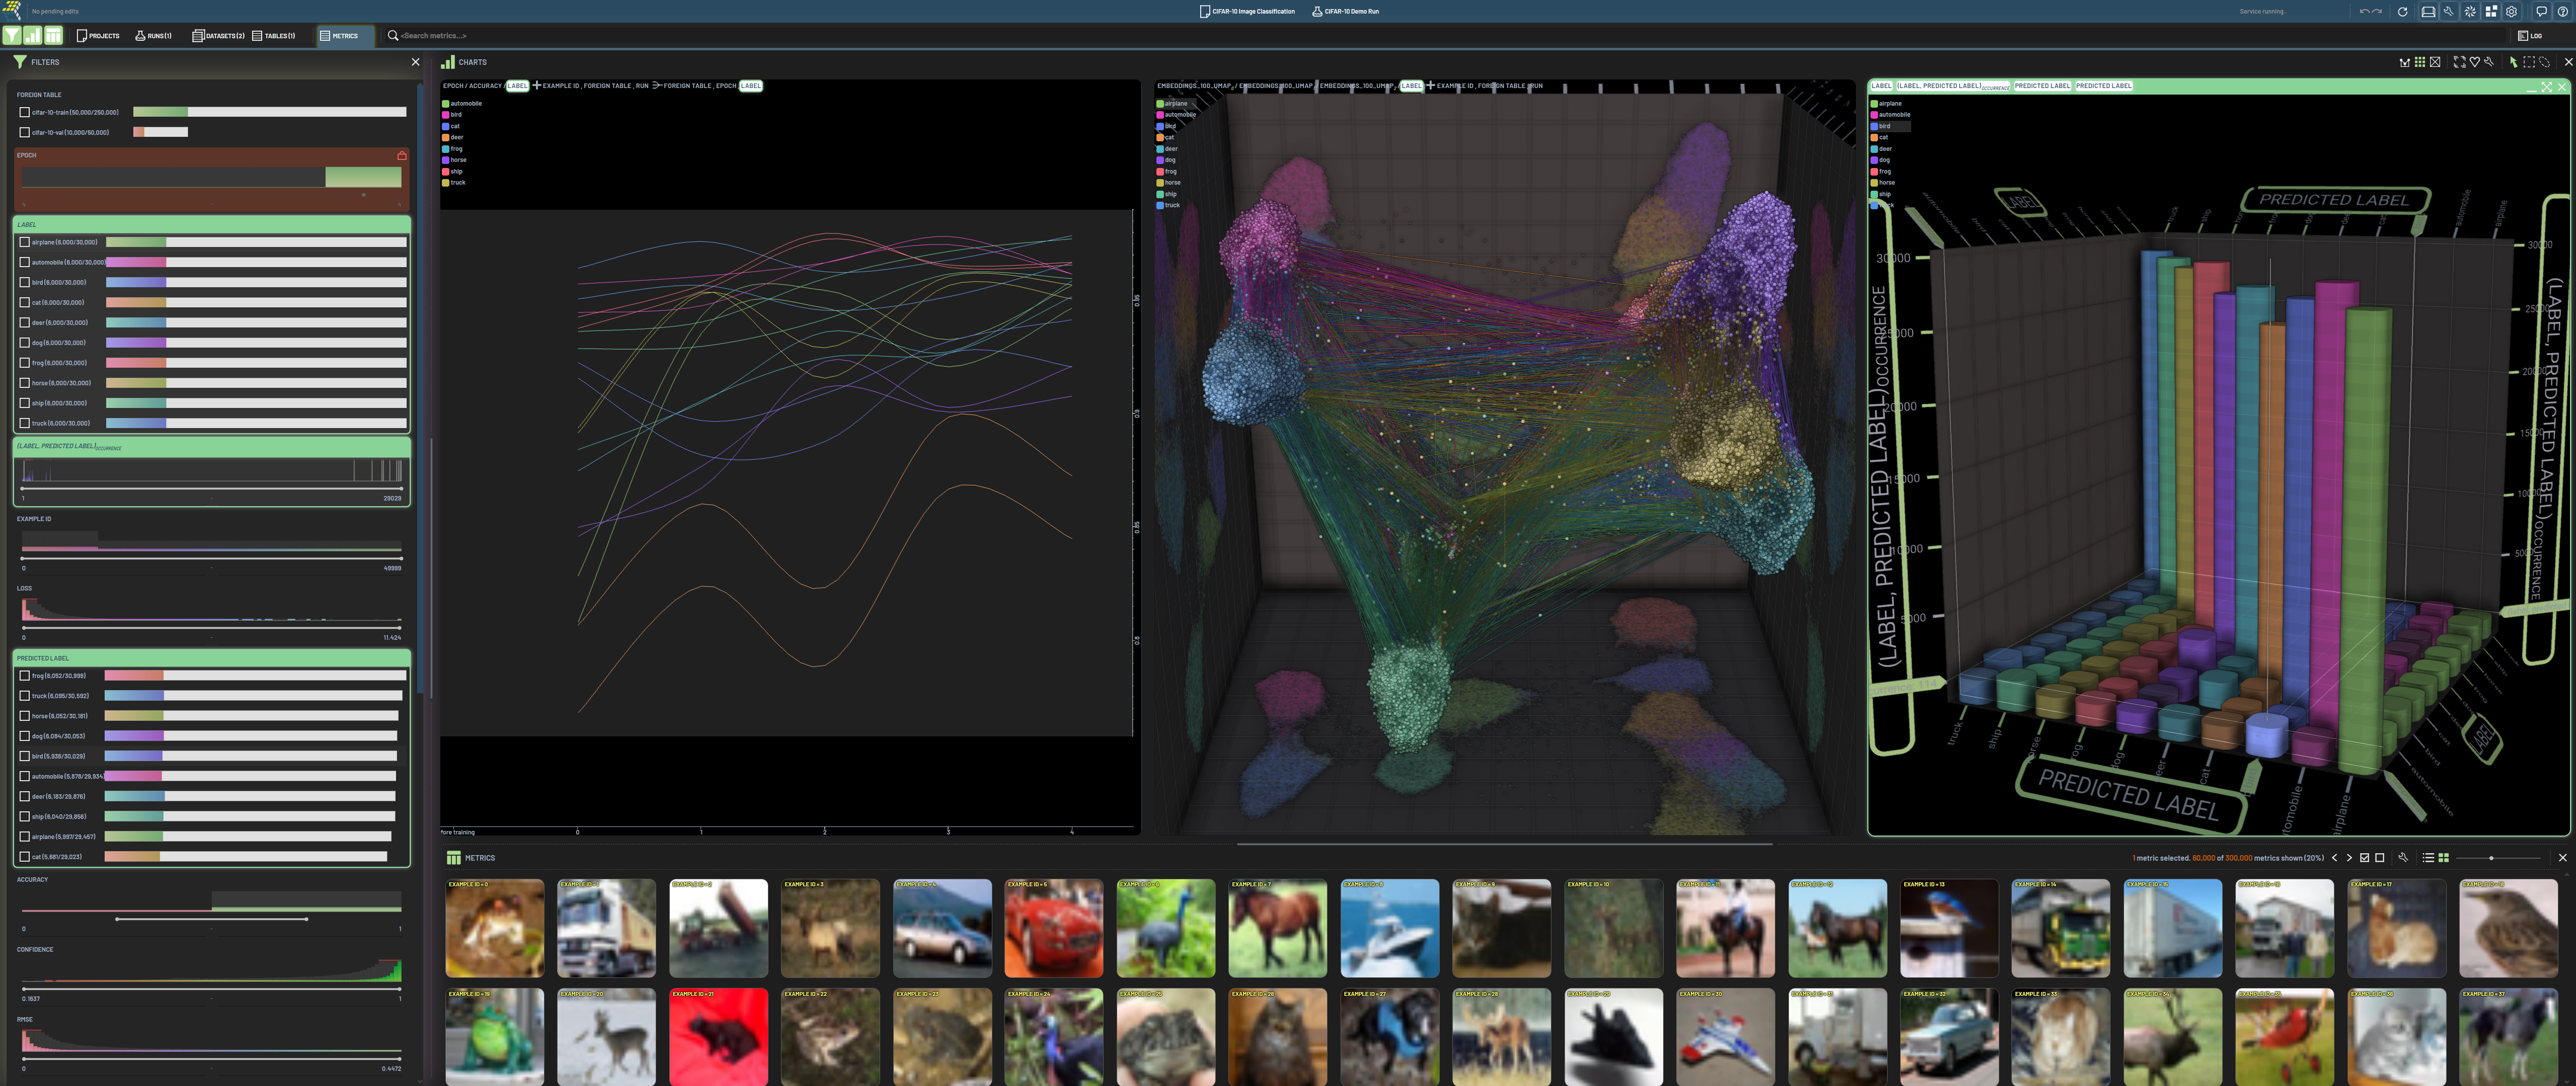The width and height of the screenshot is (2576, 1086).
Task: Click the refresh icon in top bar
Action: pyautogui.click(x=2402, y=12)
